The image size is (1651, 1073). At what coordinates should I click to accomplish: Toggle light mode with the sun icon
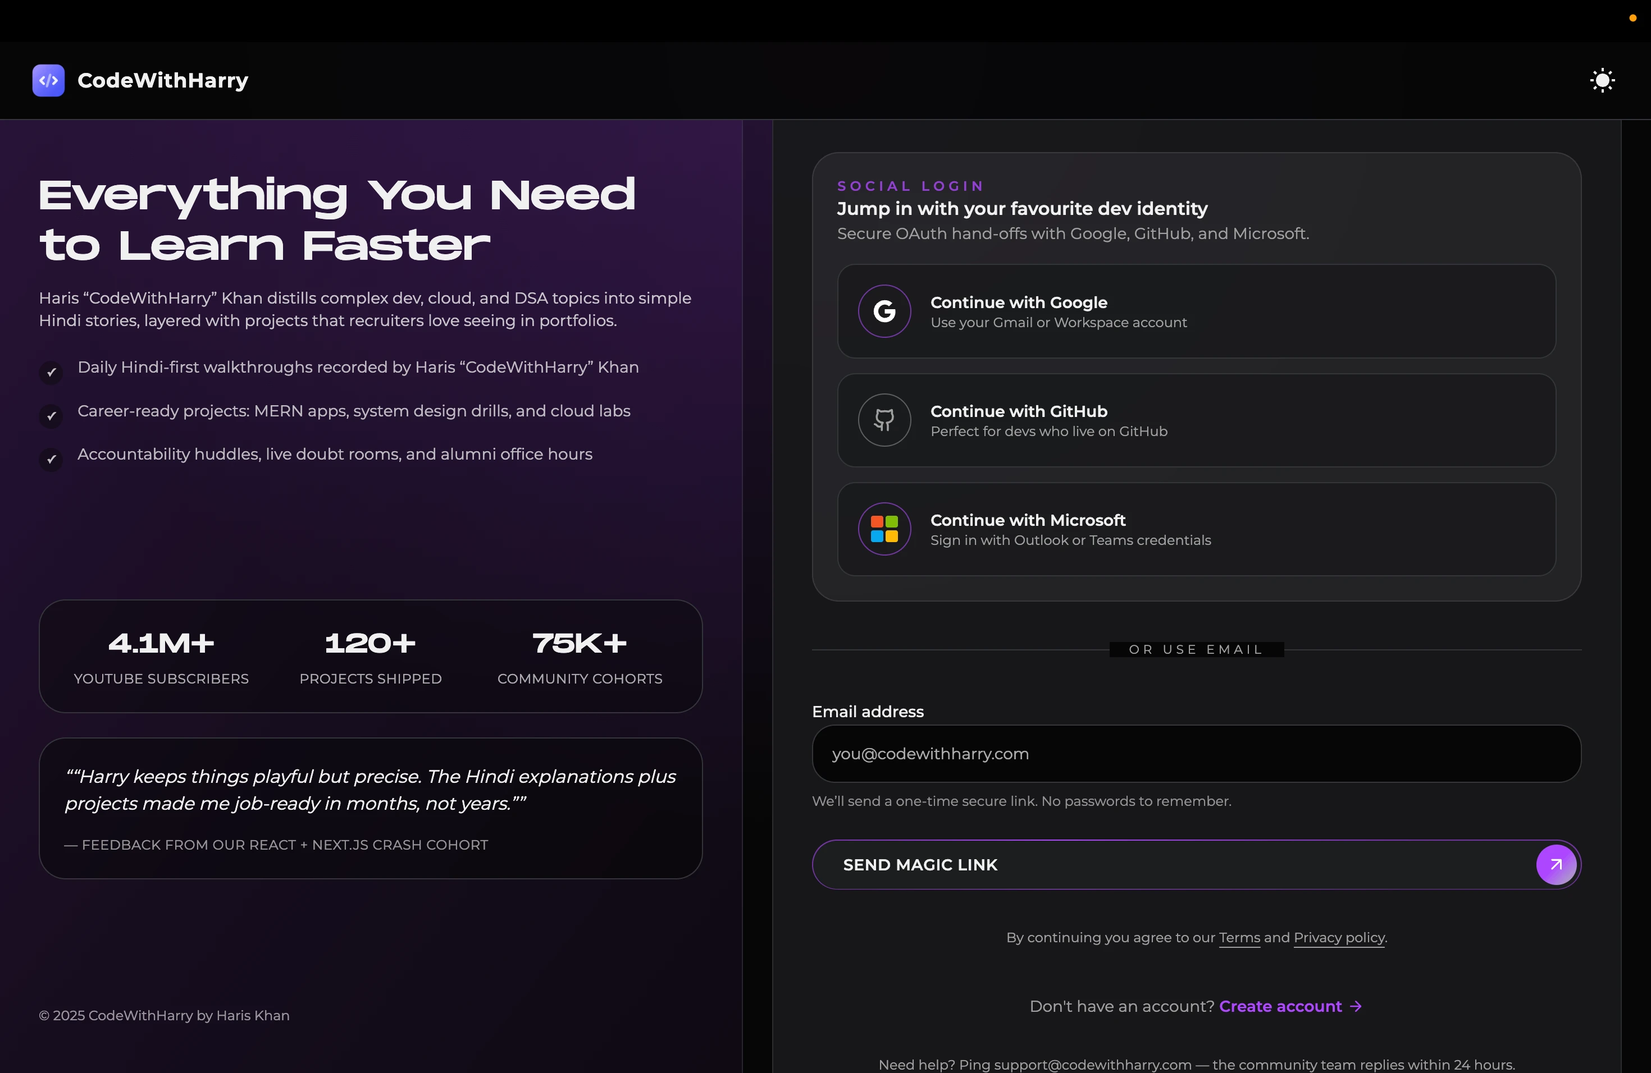1602,80
